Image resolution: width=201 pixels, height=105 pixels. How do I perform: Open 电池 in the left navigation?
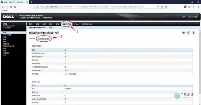click(5, 37)
